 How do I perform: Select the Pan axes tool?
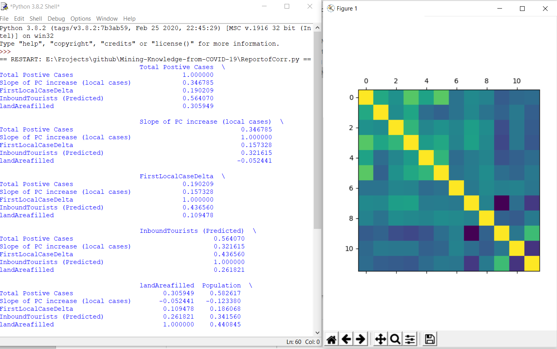pyautogui.click(x=380, y=339)
